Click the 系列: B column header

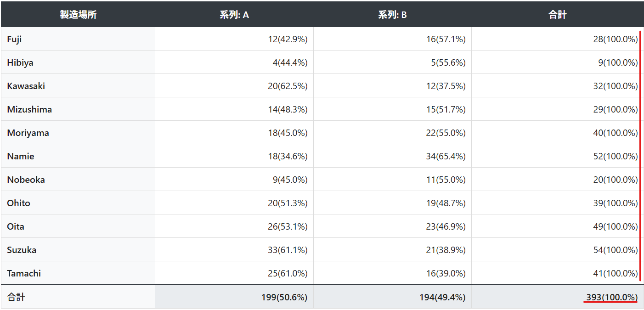(392, 15)
